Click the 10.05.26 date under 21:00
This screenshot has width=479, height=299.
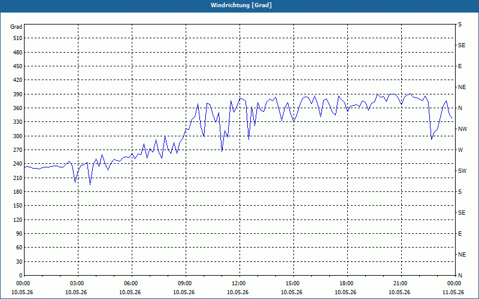click(399, 292)
